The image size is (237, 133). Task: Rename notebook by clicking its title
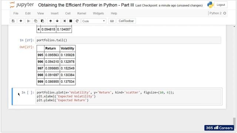pyautogui.click(x=86, y=5)
